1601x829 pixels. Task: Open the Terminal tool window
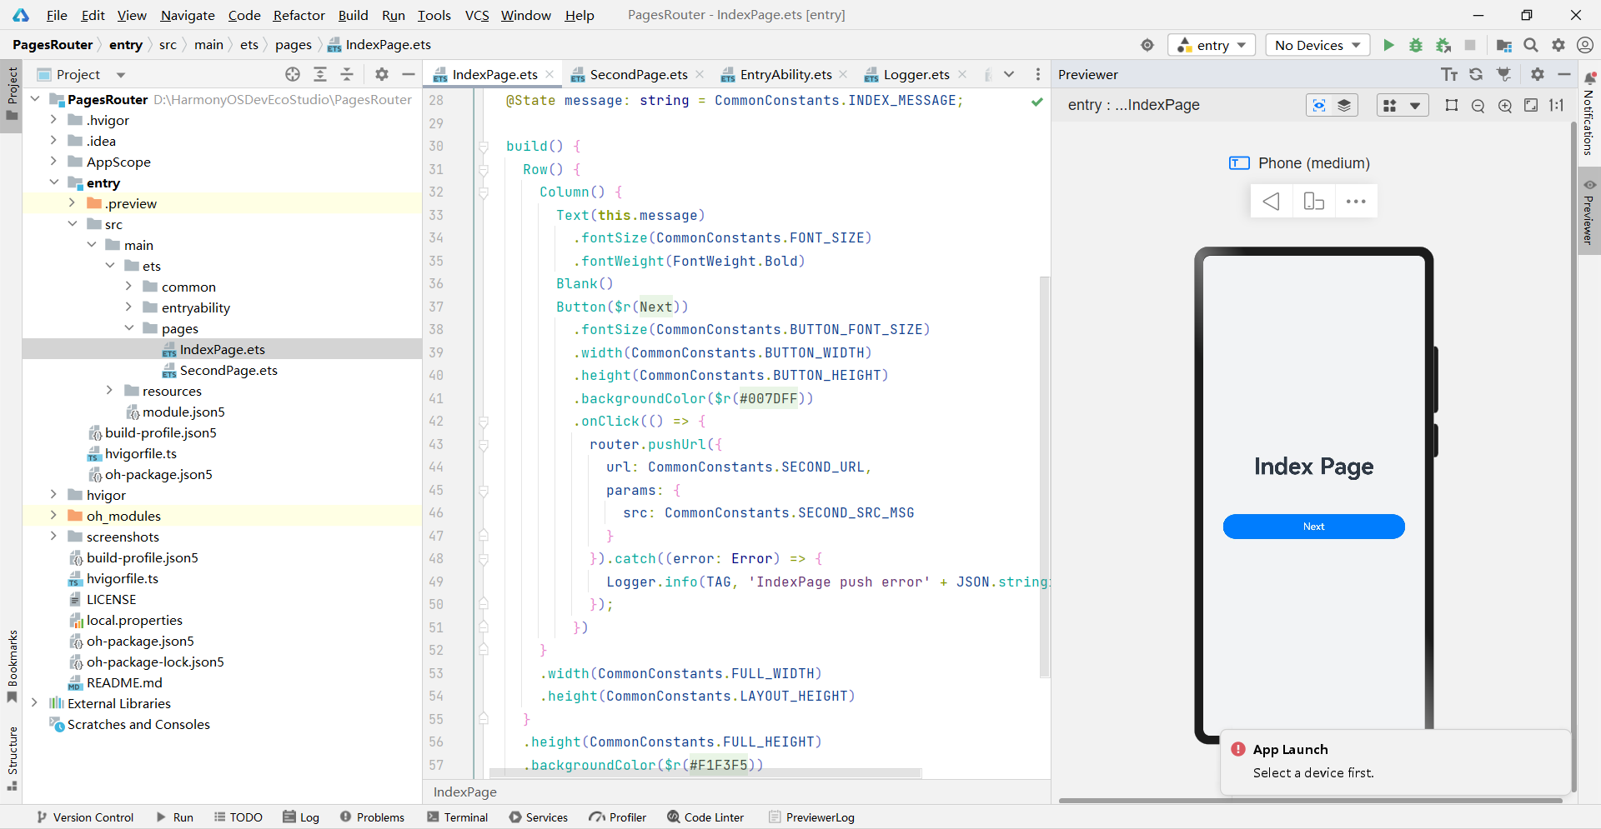[457, 817]
